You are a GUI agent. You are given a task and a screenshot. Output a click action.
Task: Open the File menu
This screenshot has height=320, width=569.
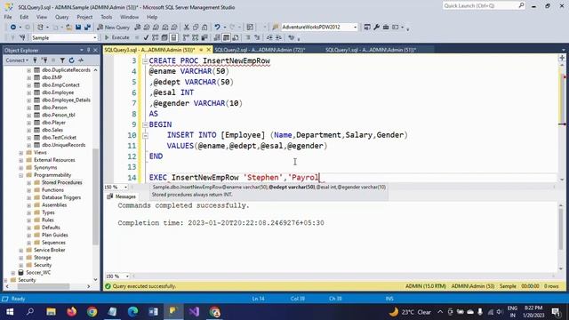pos(8,17)
